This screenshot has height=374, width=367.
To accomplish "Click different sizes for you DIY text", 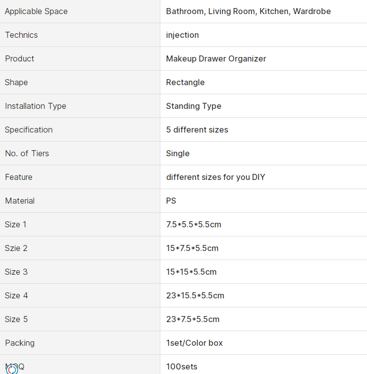I will click(x=215, y=177).
